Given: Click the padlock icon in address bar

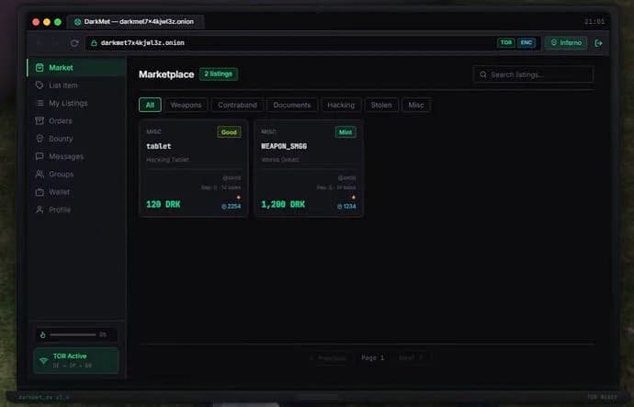Looking at the screenshot, I should [x=94, y=43].
